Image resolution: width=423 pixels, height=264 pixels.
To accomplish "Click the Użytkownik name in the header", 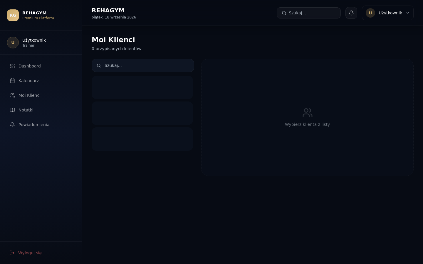I will point(390,13).
